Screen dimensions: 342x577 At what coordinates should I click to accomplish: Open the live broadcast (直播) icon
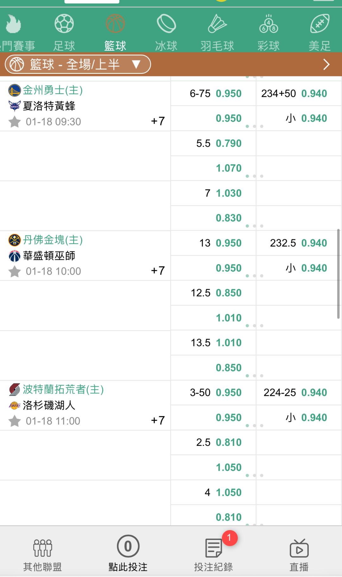[299, 549]
